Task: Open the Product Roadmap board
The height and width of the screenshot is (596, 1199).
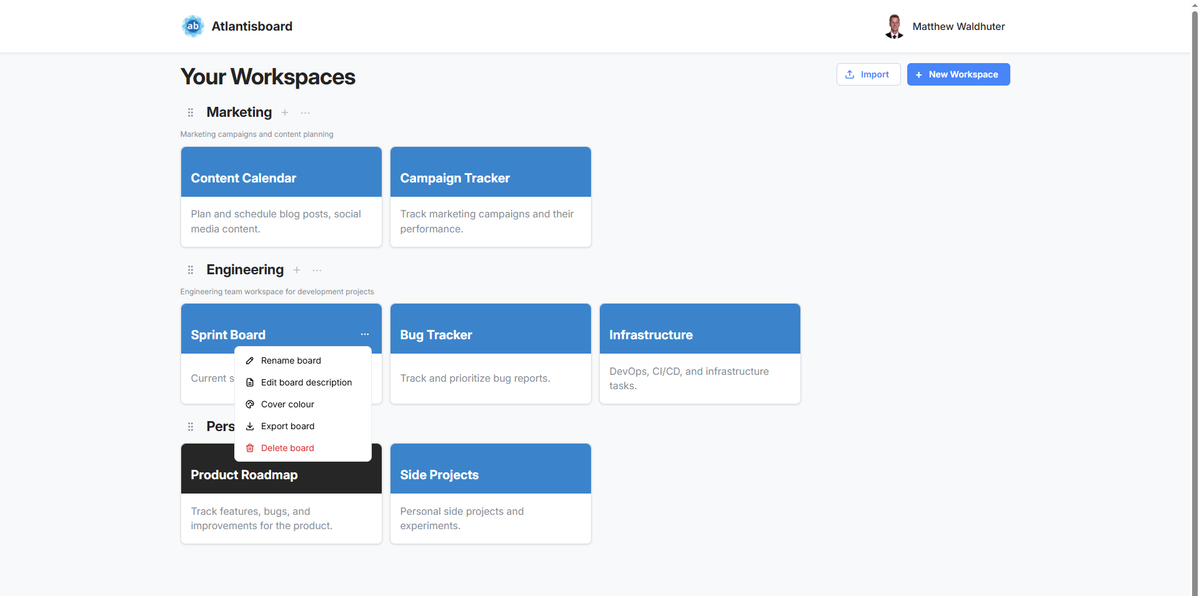Action: [281, 494]
